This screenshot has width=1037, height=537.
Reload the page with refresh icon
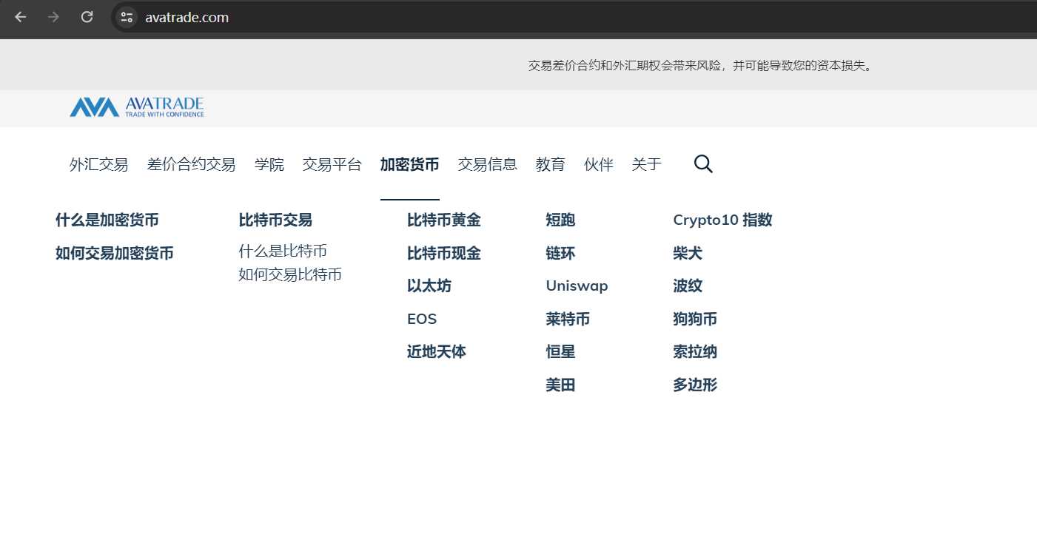click(x=87, y=17)
